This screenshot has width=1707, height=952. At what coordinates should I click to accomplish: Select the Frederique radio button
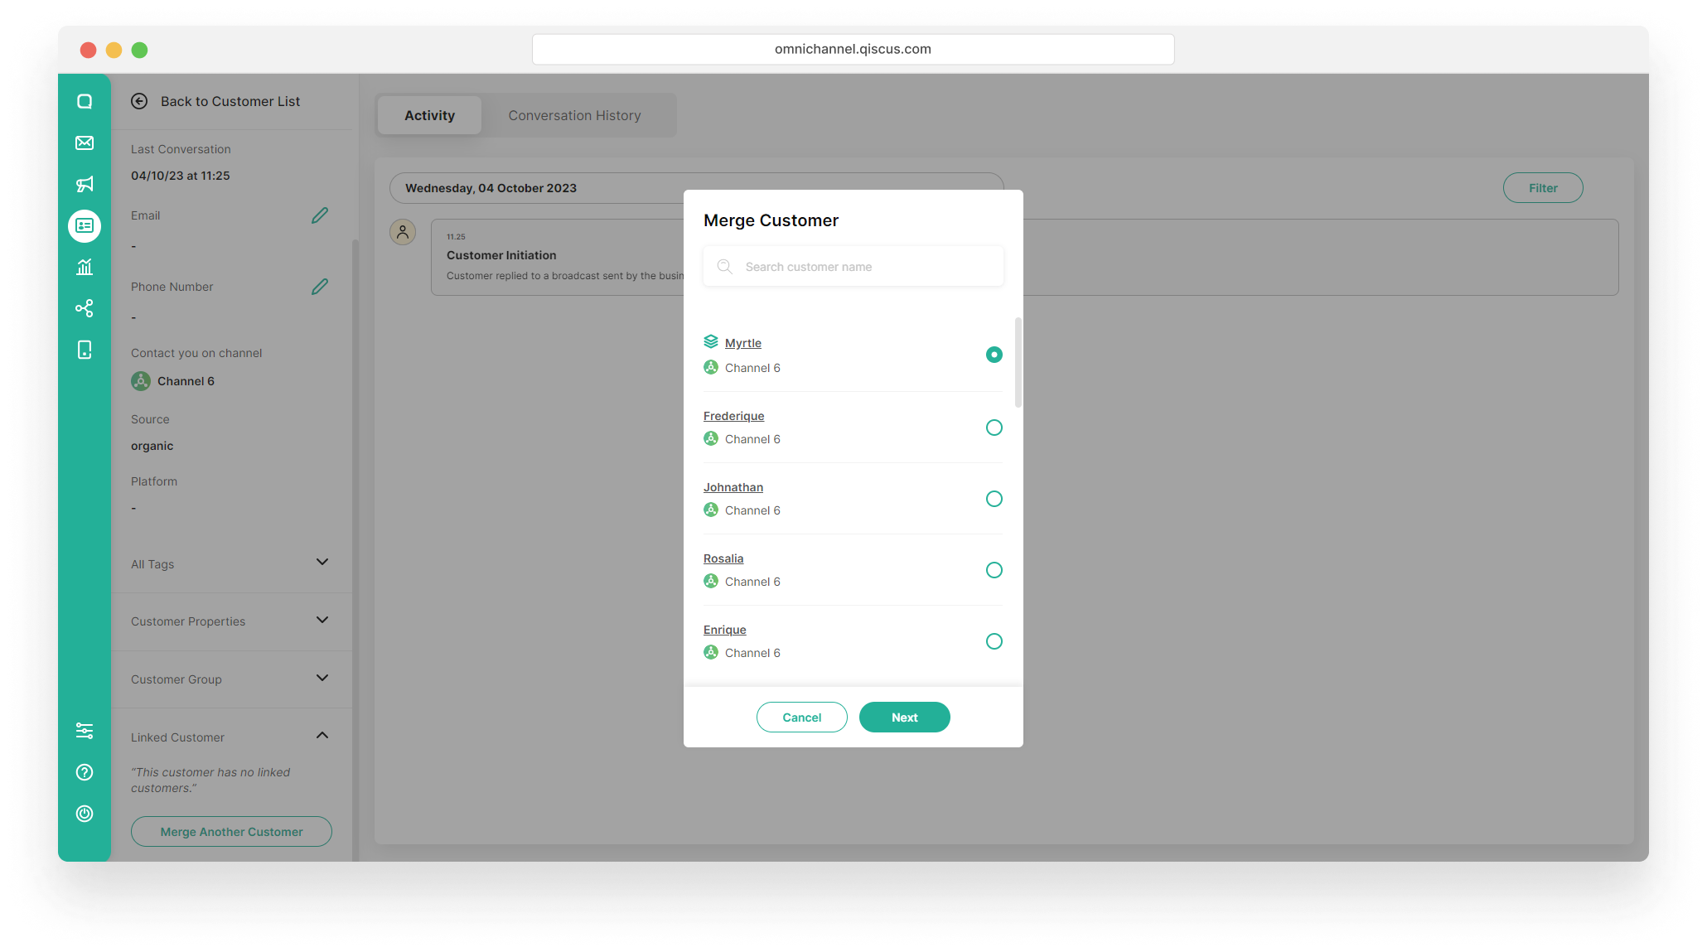994,428
